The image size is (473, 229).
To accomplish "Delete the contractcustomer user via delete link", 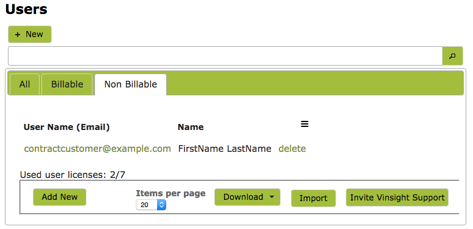I will pos(292,149).
